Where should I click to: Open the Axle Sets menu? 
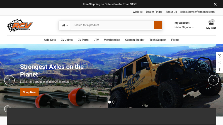point(50,40)
